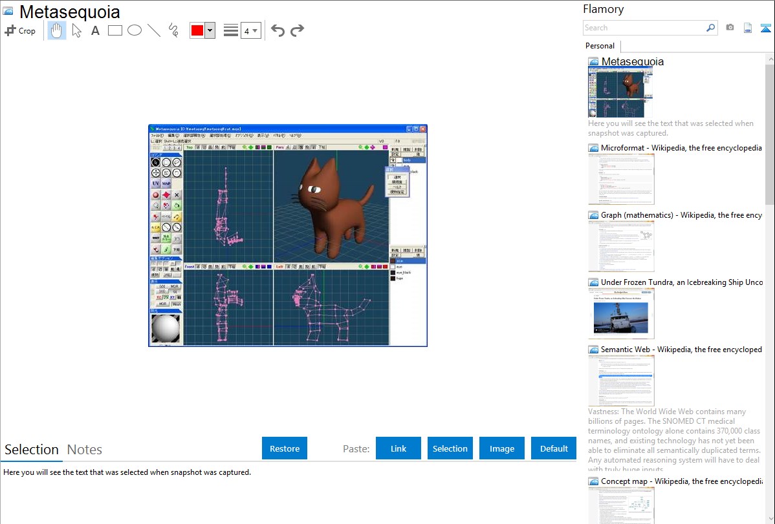The height and width of the screenshot is (524, 775).
Task: Click the line thickness icon
Action: tap(230, 30)
